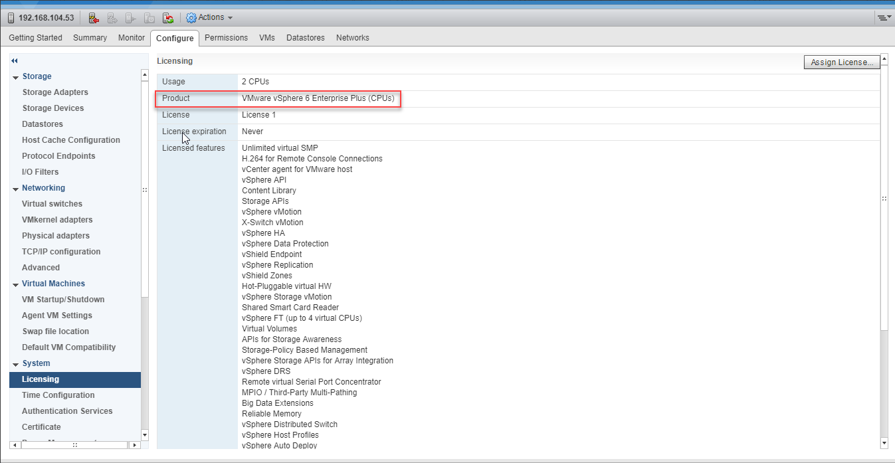Click main panel scrollbar down arrow
Image resolution: width=895 pixels, height=463 pixels.
point(884,442)
